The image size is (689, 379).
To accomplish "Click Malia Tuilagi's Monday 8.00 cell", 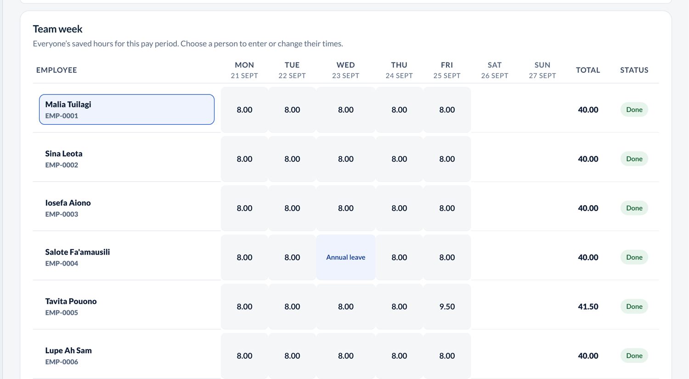I will point(244,110).
